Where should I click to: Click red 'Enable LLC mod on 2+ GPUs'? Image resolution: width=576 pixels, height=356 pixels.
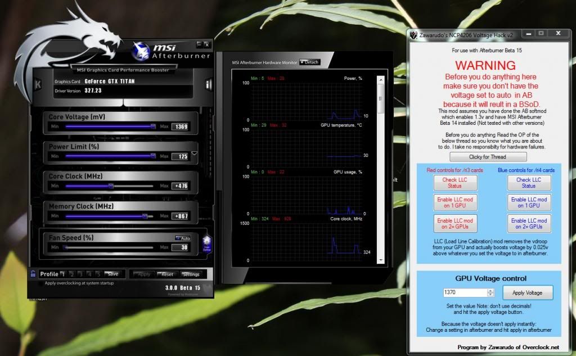(x=454, y=223)
